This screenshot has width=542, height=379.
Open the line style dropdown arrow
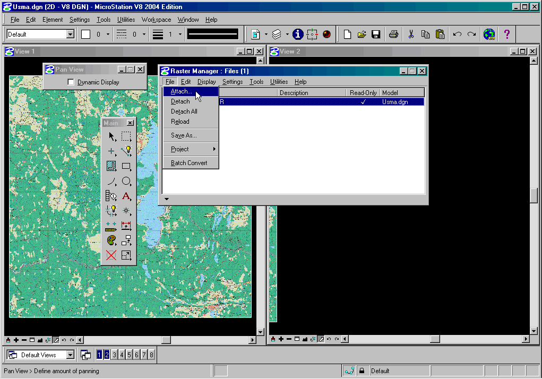click(x=144, y=34)
